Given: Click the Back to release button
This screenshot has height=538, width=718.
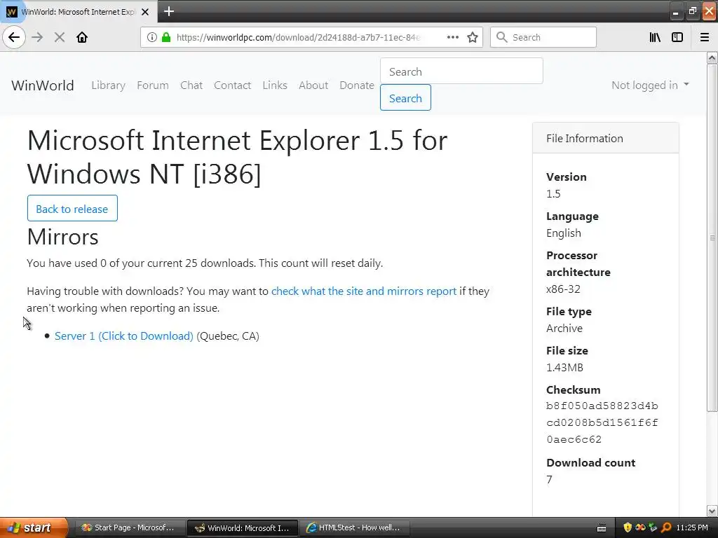Looking at the screenshot, I should [72, 209].
